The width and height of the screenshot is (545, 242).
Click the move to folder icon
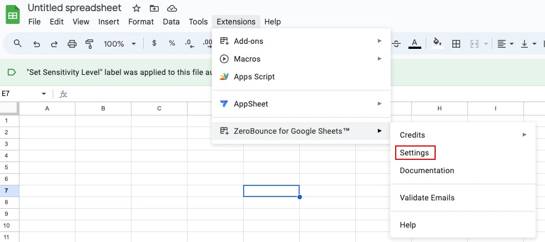point(154,8)
